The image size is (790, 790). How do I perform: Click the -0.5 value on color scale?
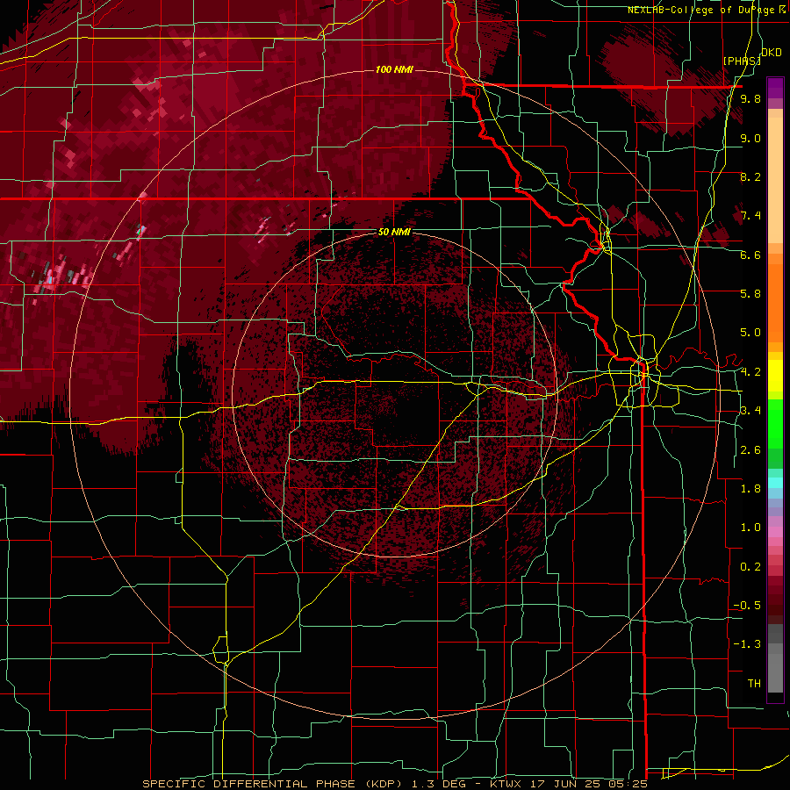click(747, 606)
